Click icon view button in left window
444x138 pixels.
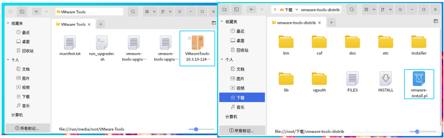click(147, 12)
